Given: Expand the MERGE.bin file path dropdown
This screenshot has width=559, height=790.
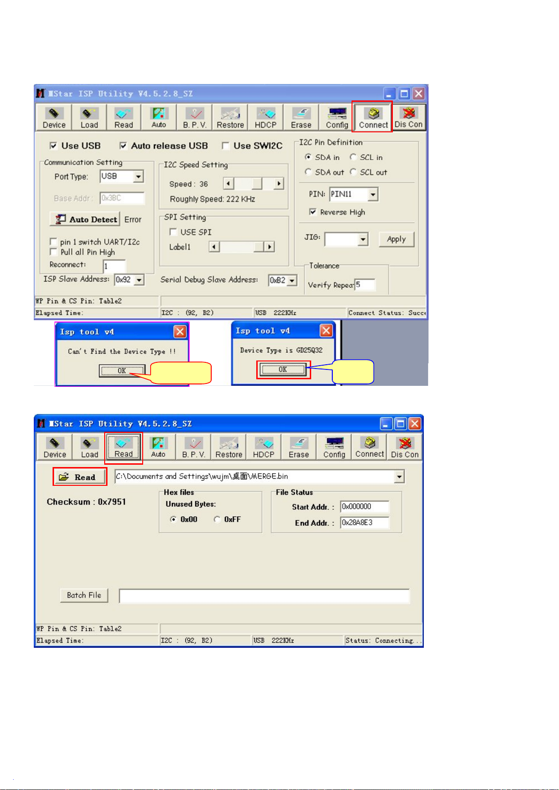Looking at the screenshot, I should 399,477.
